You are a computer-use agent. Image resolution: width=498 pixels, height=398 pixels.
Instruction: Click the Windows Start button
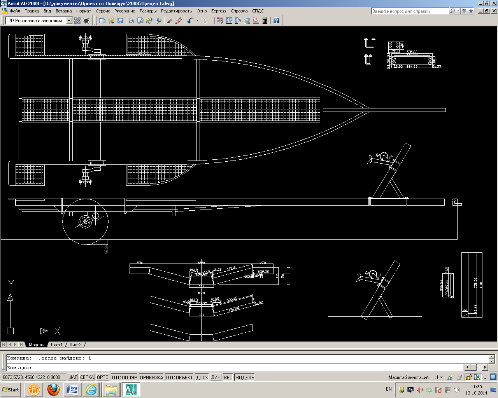click(11, 389)
